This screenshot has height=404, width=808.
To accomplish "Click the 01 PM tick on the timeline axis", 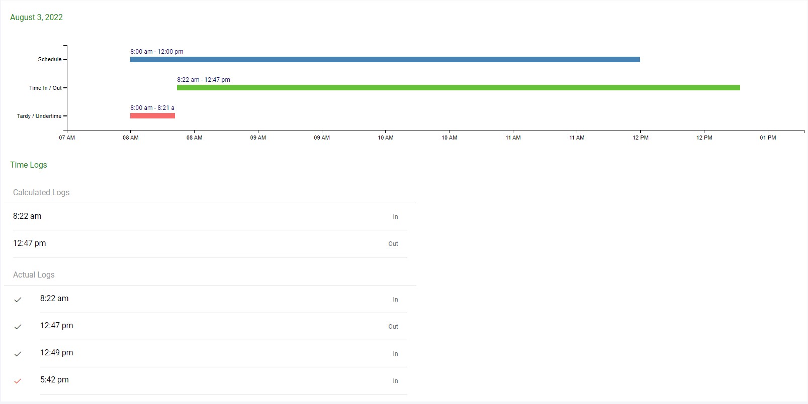I will (768, 138).
